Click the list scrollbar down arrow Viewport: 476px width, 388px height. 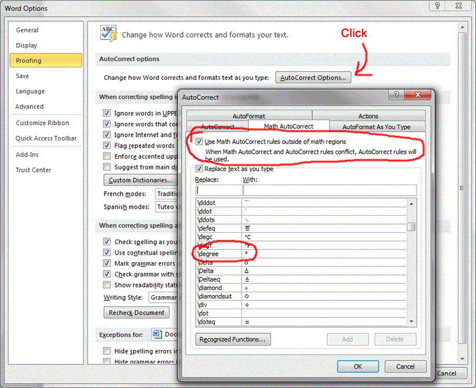coord(411,322)
